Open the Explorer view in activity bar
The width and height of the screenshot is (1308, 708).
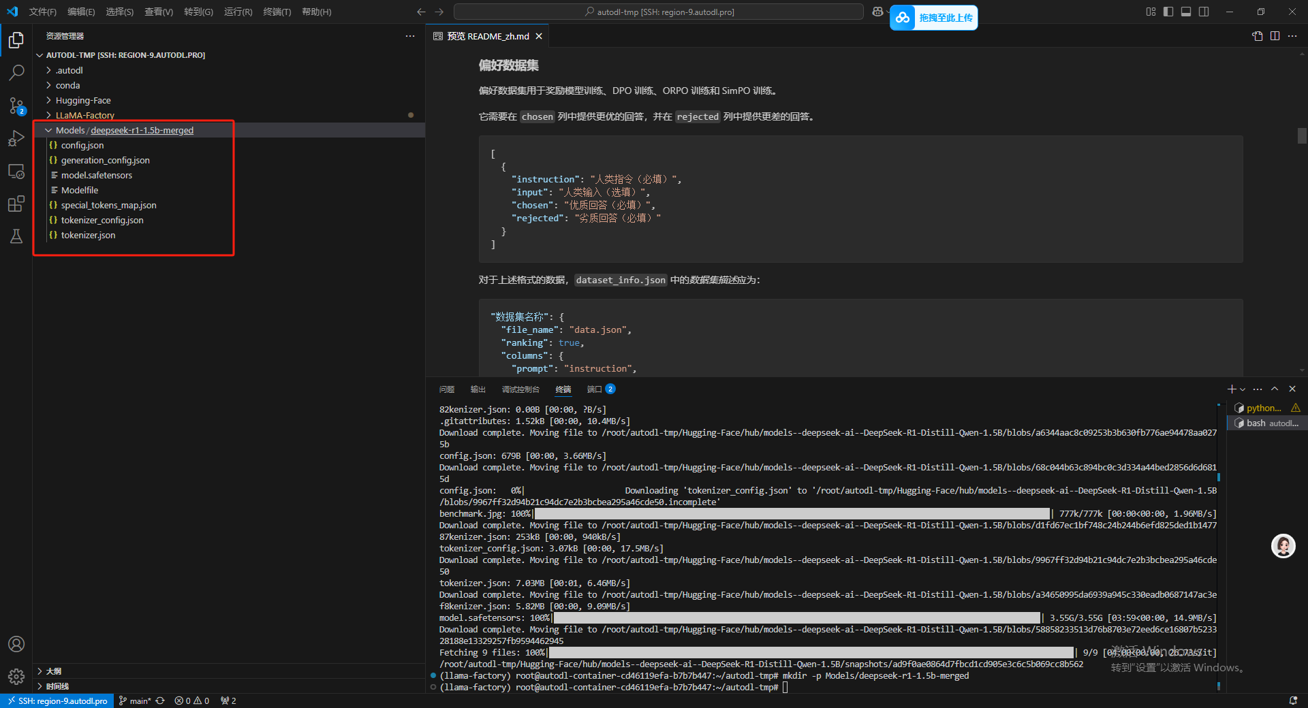(x=16, y=40)
